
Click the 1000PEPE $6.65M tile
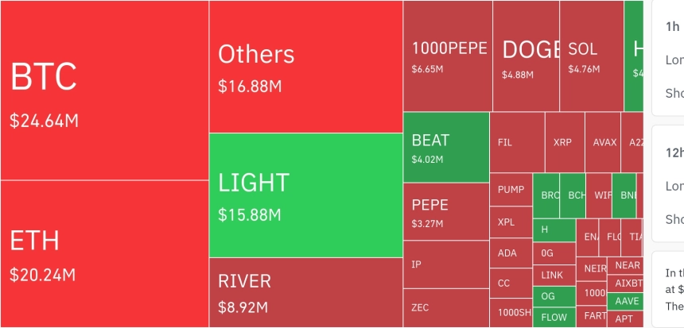pos(448,56)
